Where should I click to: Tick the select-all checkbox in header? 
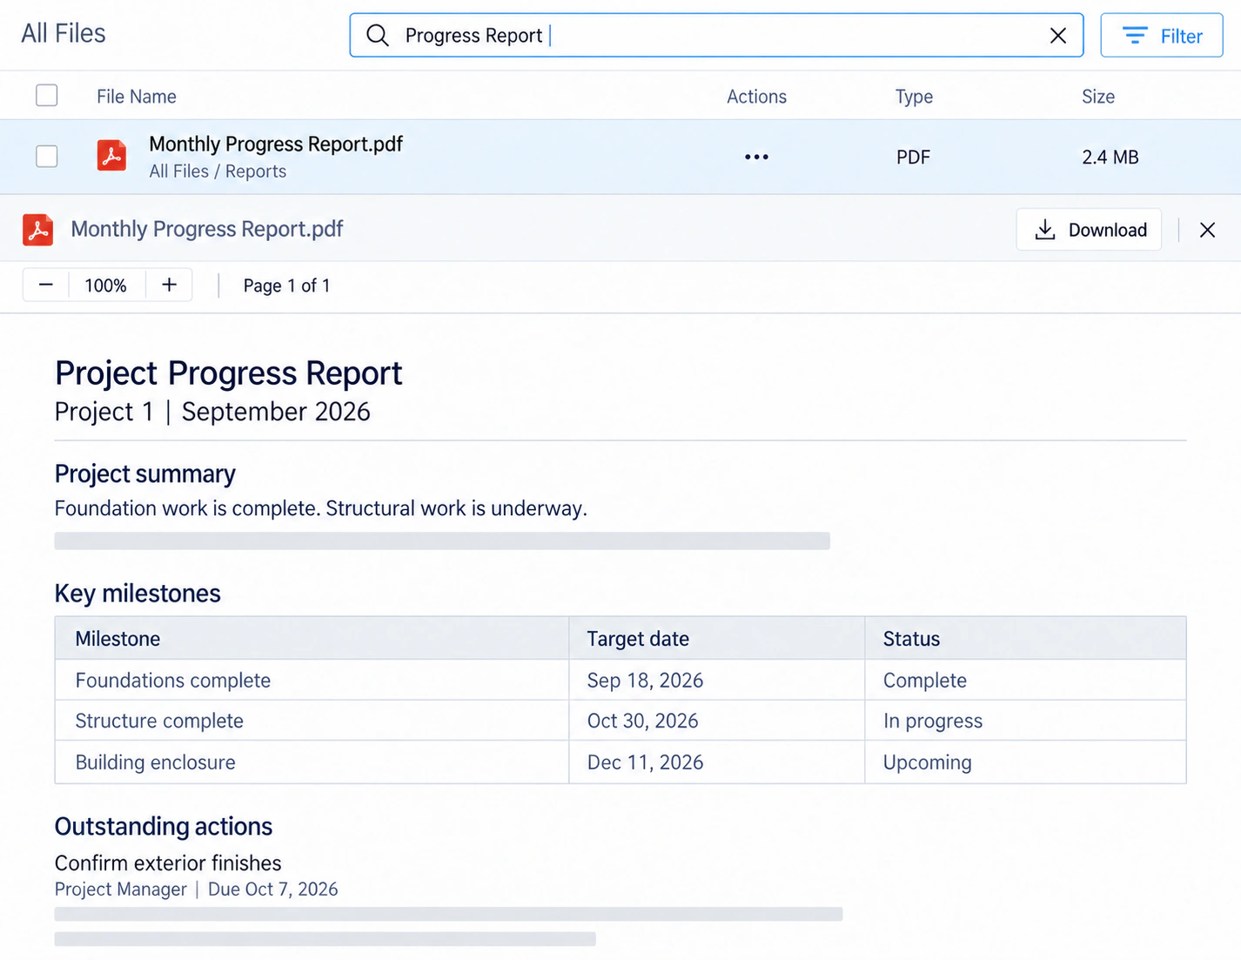pos(47,96)
